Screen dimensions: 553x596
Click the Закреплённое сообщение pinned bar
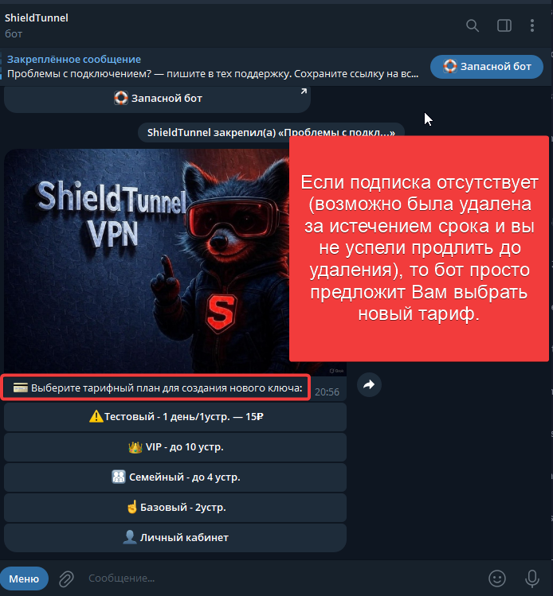213,67
